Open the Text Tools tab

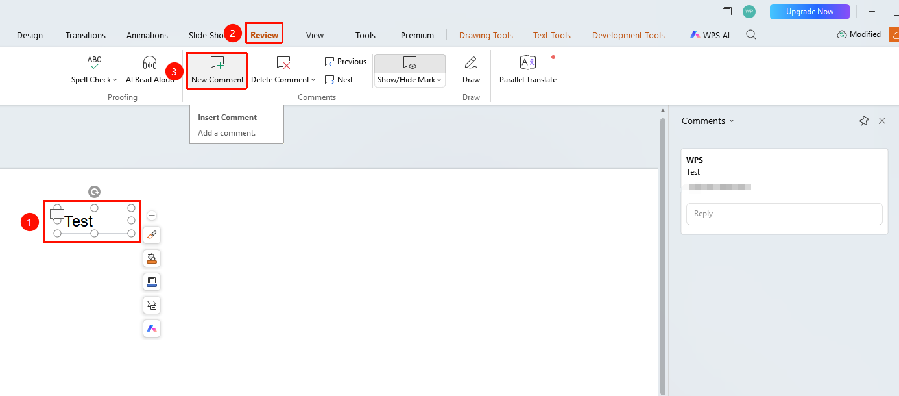(552, 35)
